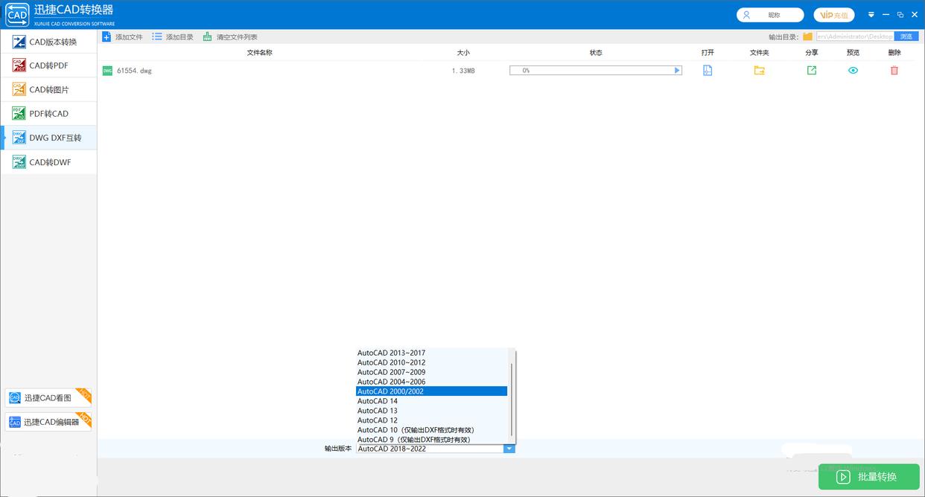
Task: Start conversion with progress bar play arrow
Action: tap(677, 71)
